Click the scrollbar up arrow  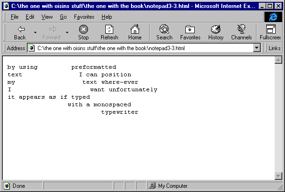(278, 60)
